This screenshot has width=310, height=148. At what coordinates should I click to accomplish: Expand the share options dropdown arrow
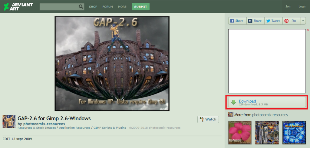click(303, 21)
